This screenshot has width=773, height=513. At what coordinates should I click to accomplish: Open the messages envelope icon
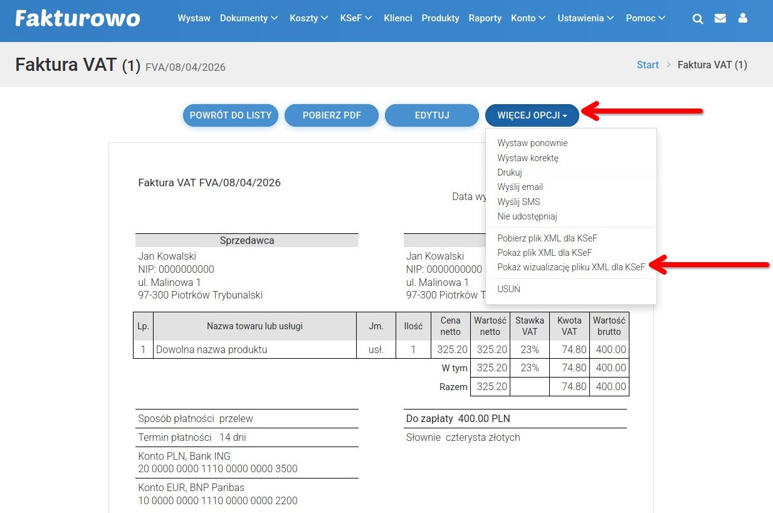coord(720,19)
